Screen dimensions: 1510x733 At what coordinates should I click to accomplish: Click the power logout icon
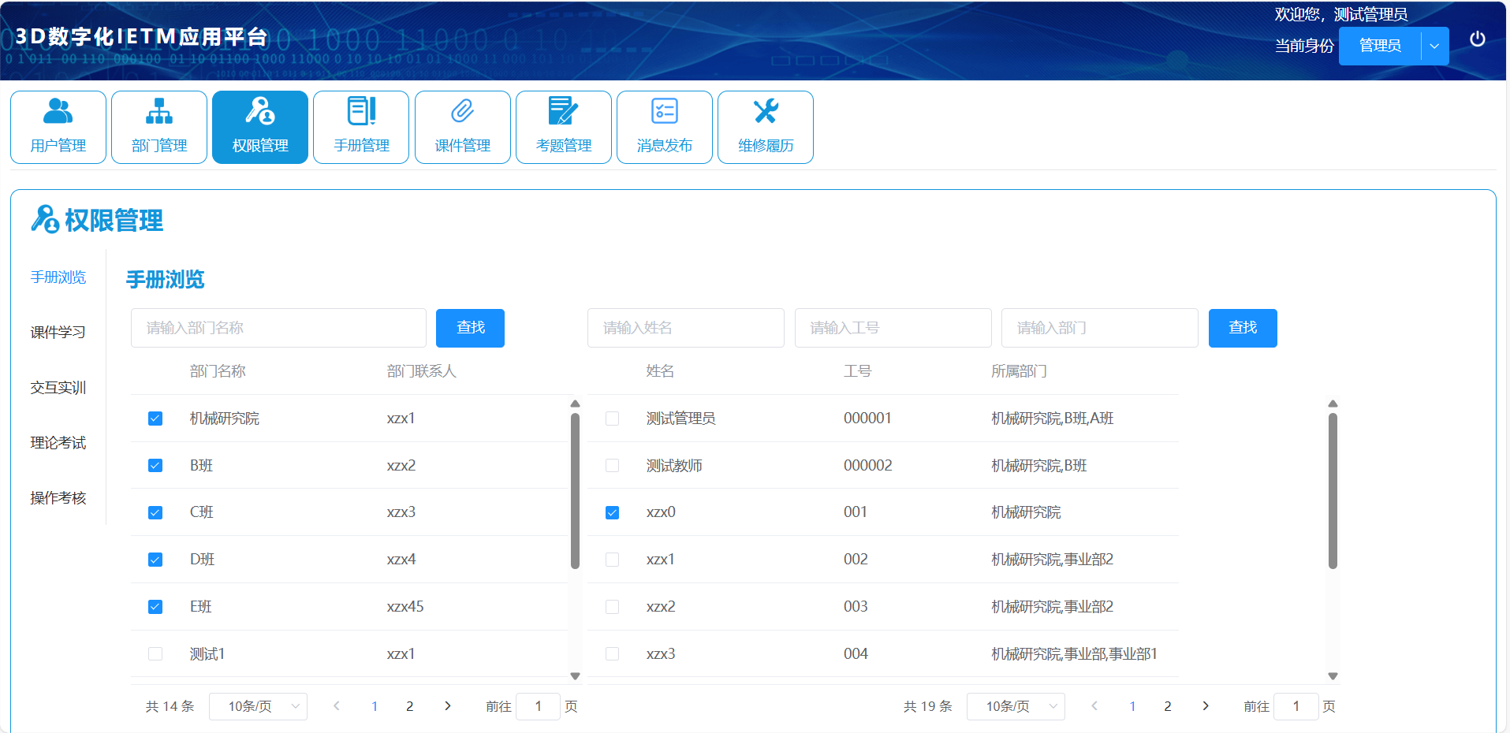click(x=1477, y=39)
